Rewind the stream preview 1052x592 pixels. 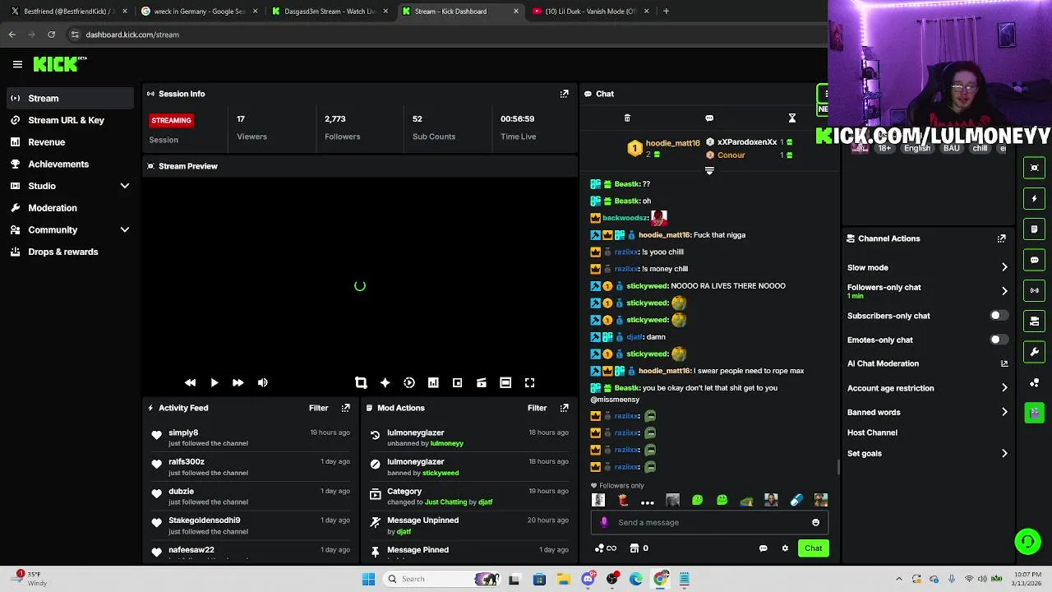[x=190, y=383]
